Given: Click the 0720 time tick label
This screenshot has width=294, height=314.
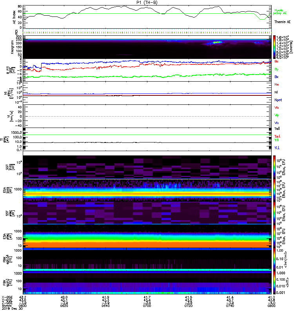Looking at the screenshot, I should 189,306.
